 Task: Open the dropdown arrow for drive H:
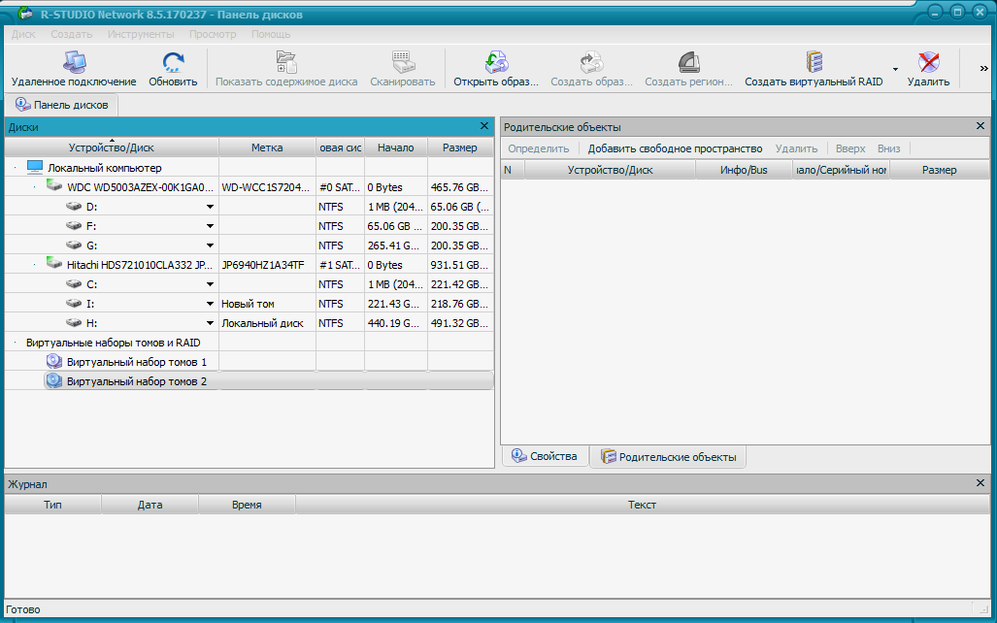pos(210,323)
